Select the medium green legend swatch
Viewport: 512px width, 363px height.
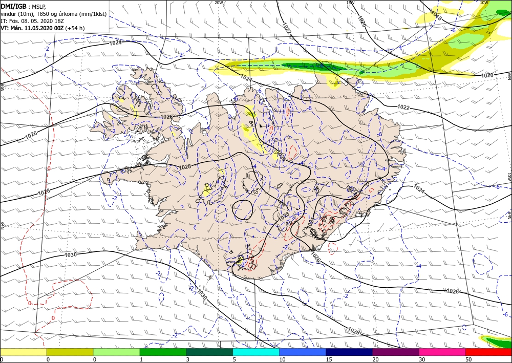click(x=163, y=352)
